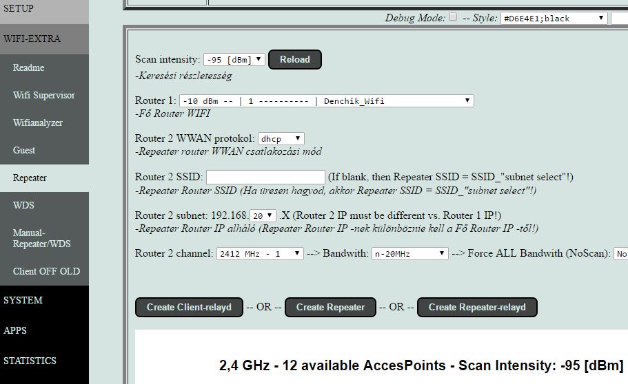Open the WIFI-EXTRA sidebar menu

pyautogui.click(x=44, y=39)
